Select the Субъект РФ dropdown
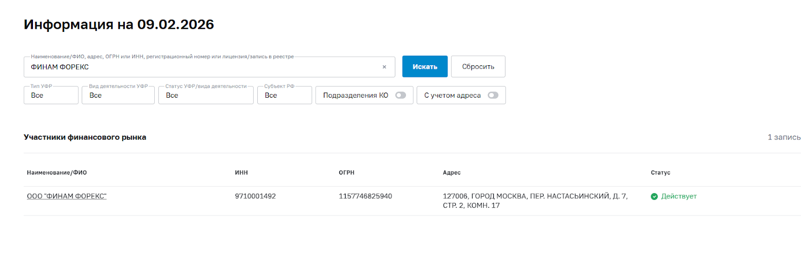 (284, 95)
